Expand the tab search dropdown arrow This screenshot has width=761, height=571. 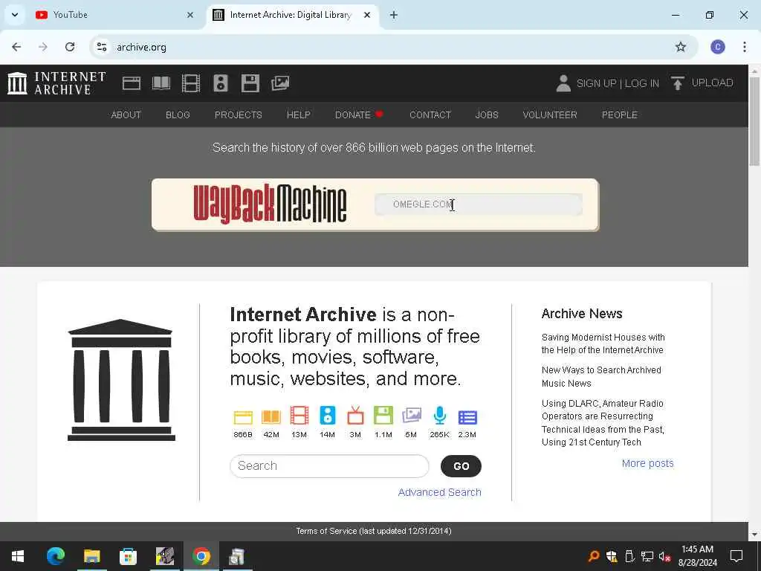(15, 15)
